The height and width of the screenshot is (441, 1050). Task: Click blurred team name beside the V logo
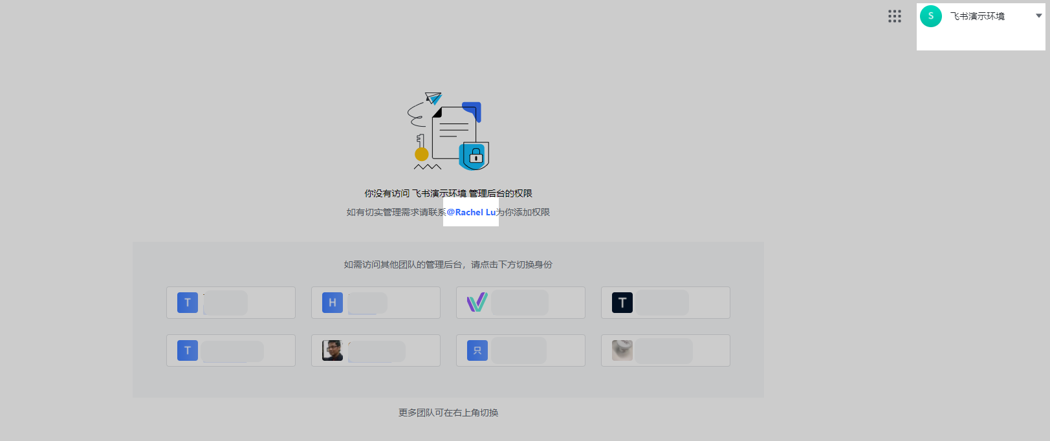[520, 303]
